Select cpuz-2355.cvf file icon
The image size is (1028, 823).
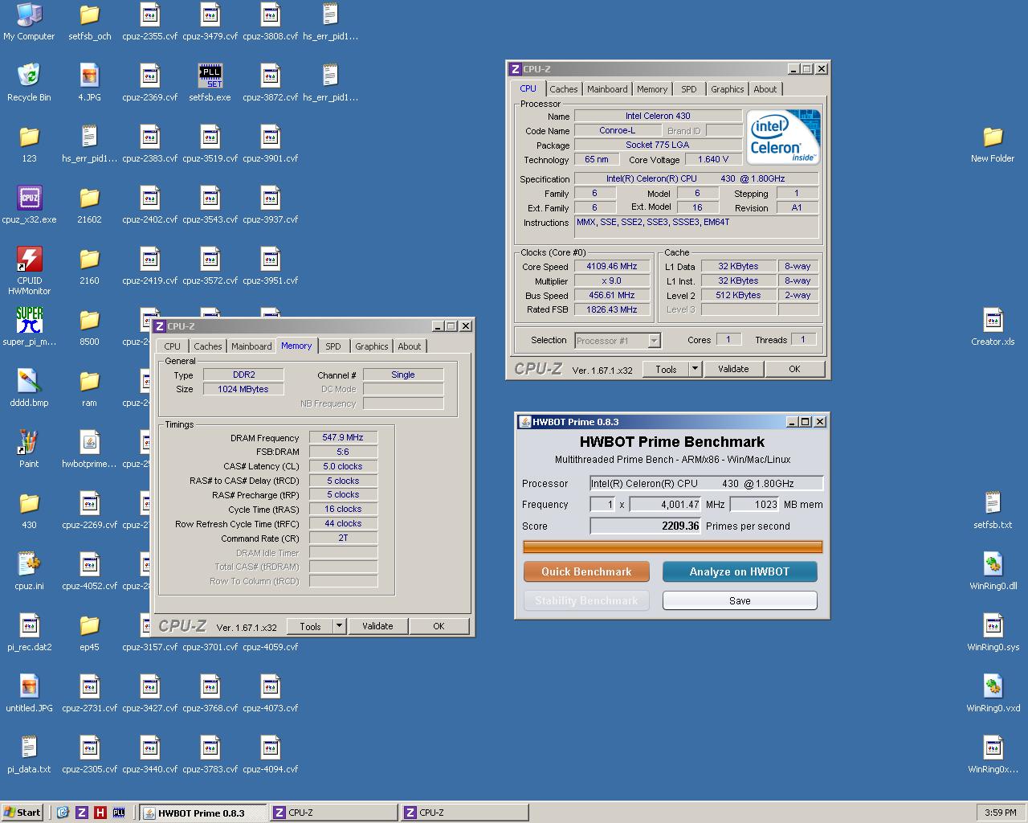point(149,22)
